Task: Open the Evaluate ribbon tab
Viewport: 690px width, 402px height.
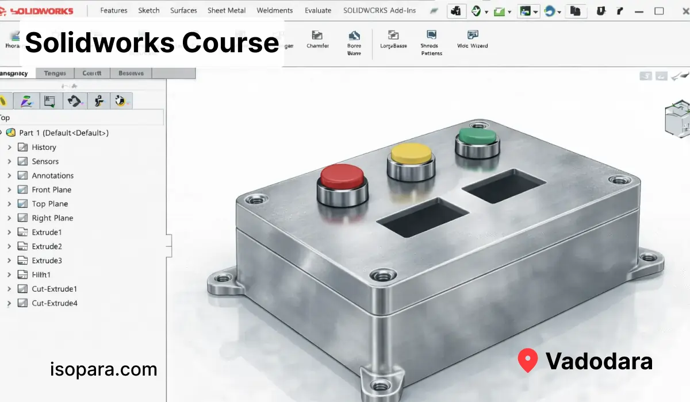Action: tap(318, 10)
